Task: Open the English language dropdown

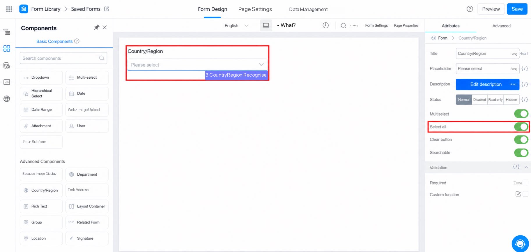Action: (236, 26)
